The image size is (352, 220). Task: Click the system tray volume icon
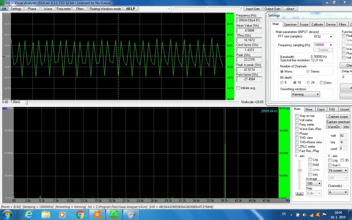(304, 215)
